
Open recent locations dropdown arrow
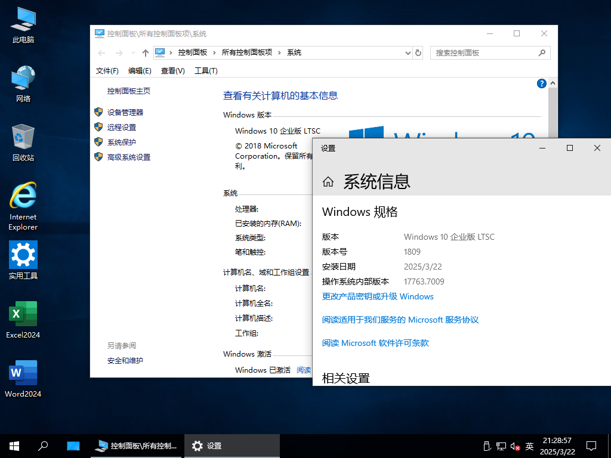point(133,53)
